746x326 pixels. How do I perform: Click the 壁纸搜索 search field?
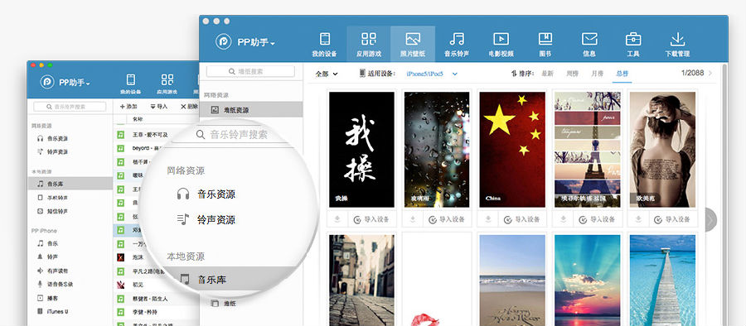click(250, 71)
